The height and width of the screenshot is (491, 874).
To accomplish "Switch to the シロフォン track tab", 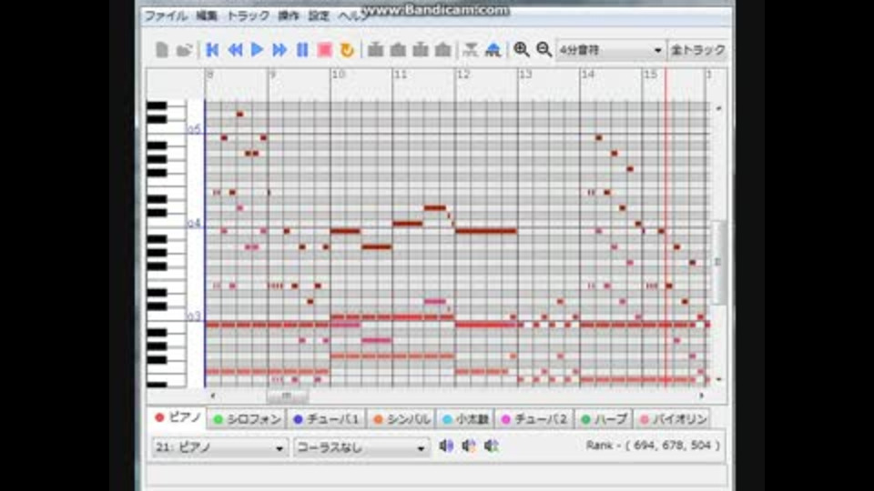I will [247, 419].
